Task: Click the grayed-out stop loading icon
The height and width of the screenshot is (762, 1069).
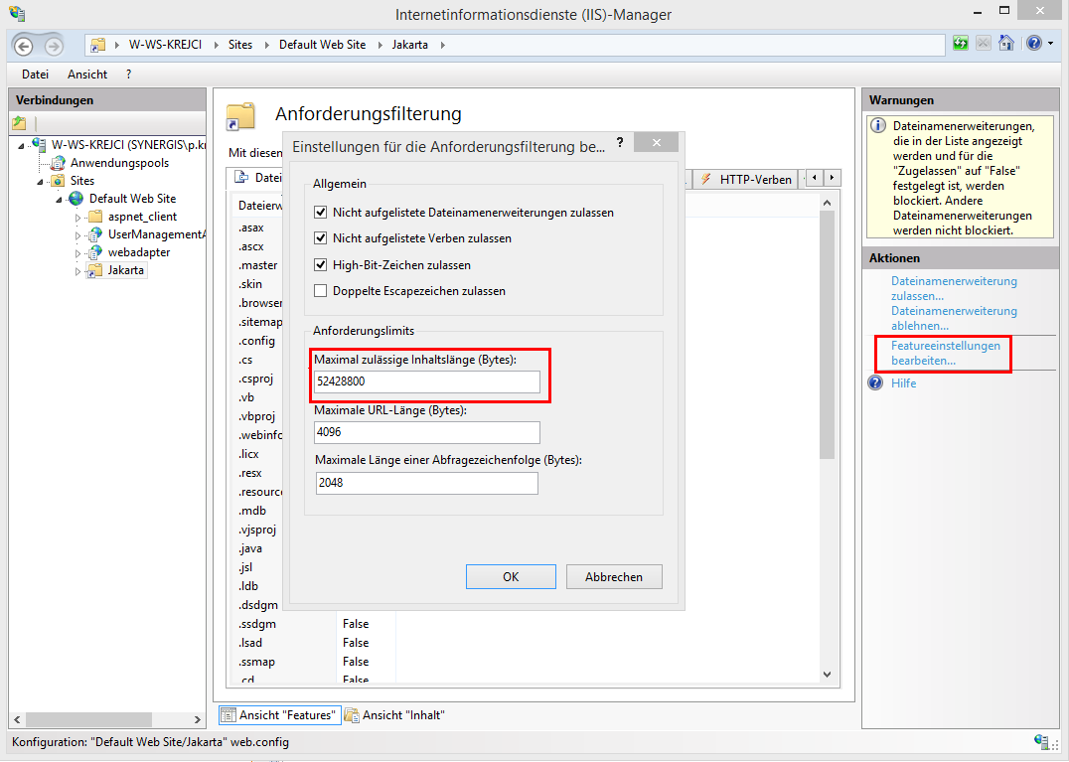Action: (984, 44)
